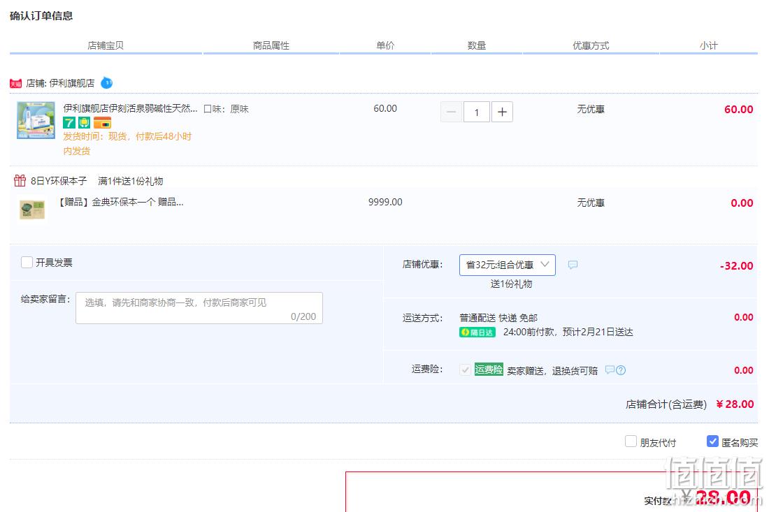
Task: Click the 小计 column header
Action: [x=709, y=45]
